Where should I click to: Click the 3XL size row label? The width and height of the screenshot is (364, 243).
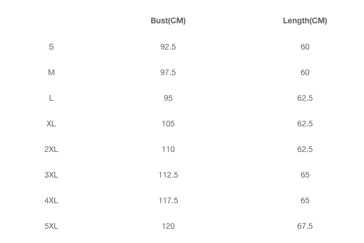point(51,175)
